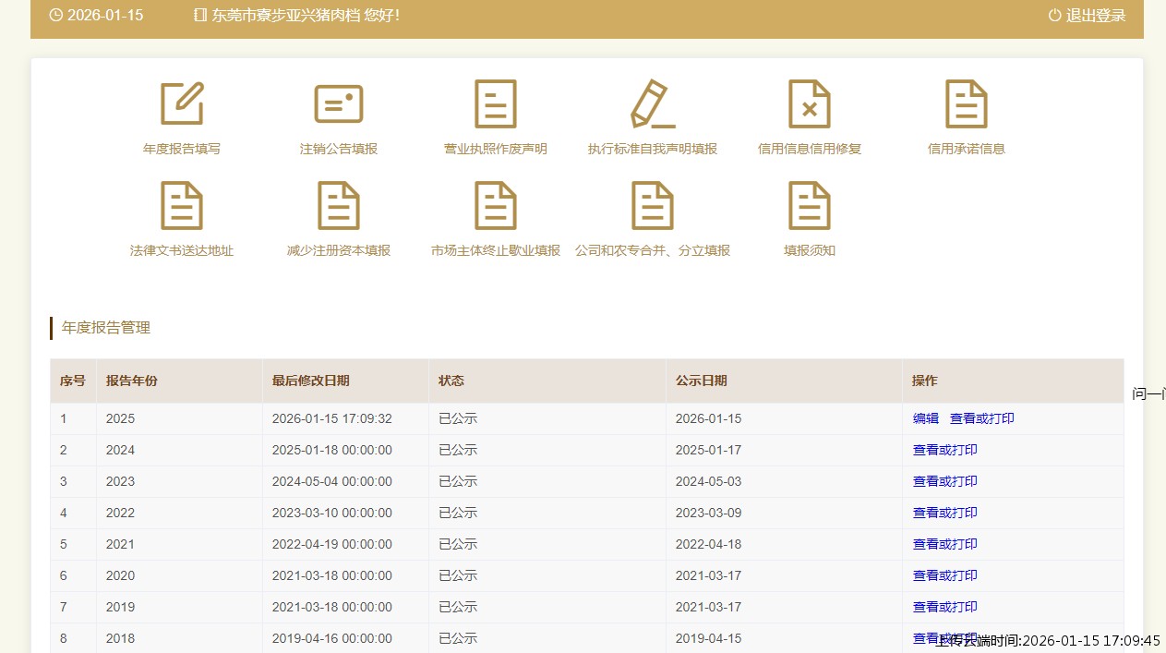Open 营业执照作废声明 icon

tap(496, 103)
